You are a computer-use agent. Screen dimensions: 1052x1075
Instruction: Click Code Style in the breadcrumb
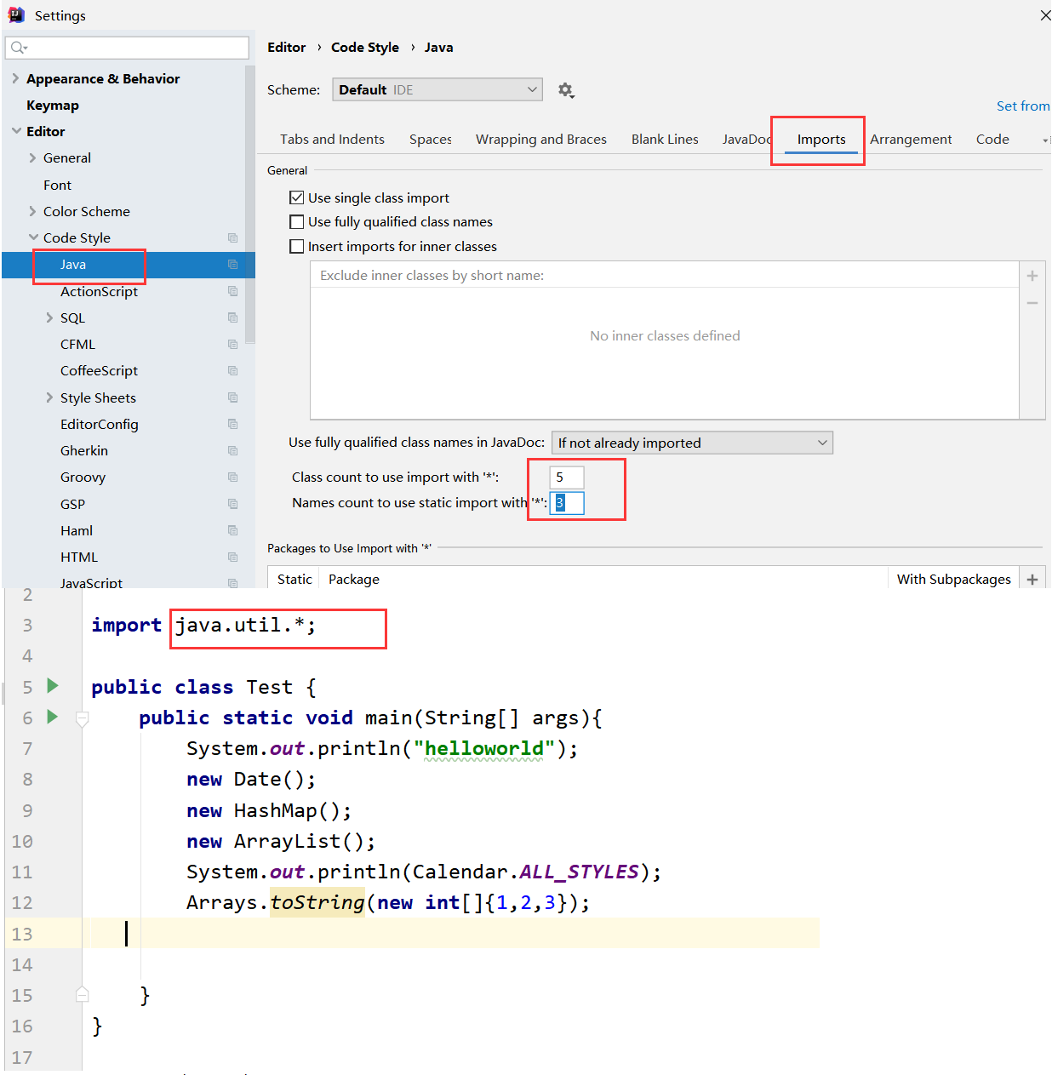point(365,48)
